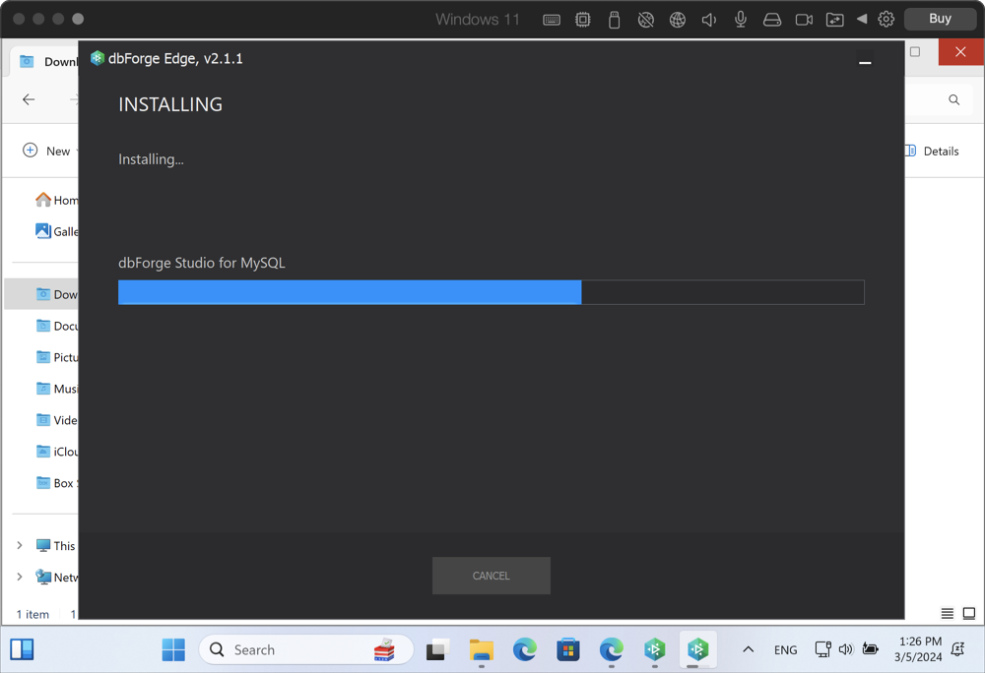This screenshot has width=985, height=673.
Task: Open Documents in File Explorer sidebar
Action: [56, 326]
